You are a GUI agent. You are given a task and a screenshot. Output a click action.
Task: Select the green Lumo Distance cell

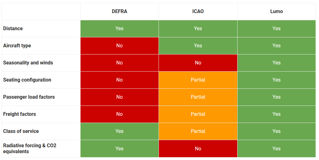[x=276, y=29]
